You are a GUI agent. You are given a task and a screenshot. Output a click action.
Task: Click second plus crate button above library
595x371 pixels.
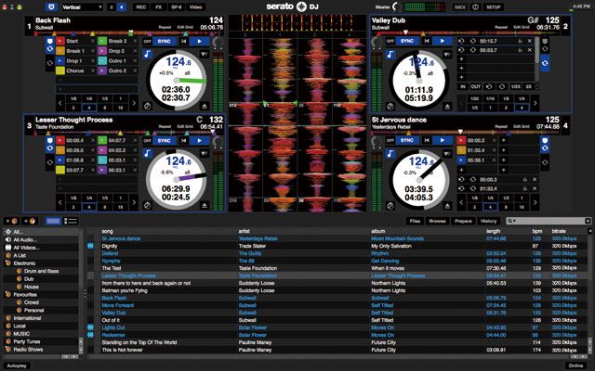[x=30, y=221]
